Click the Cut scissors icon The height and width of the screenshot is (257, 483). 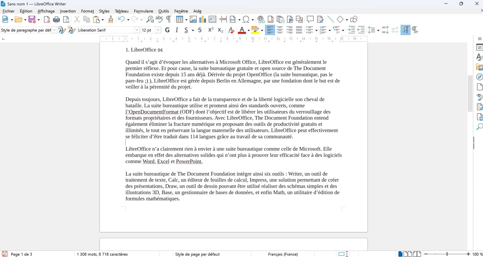[x=77, y=19]
